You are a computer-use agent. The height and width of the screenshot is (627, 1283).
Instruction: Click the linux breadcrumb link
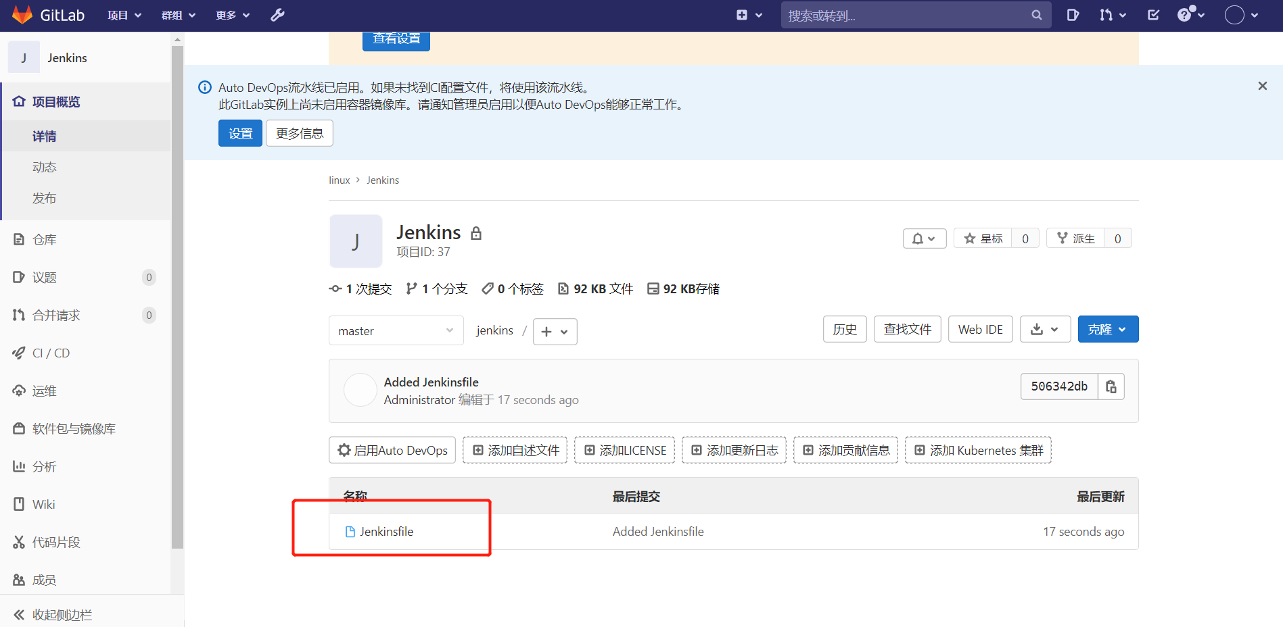[340, 180]
